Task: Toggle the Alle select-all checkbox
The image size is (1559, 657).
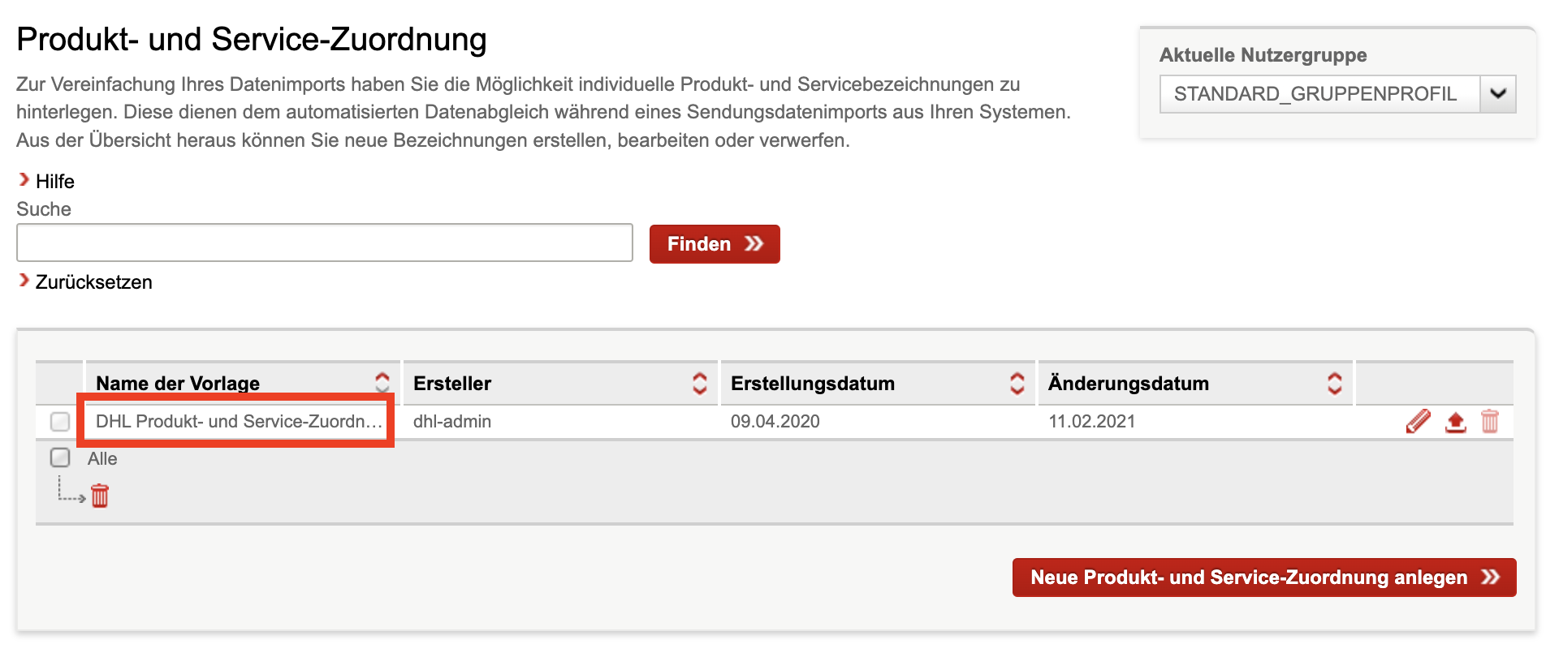Action: pyautogui.click(x=60, y=457)
